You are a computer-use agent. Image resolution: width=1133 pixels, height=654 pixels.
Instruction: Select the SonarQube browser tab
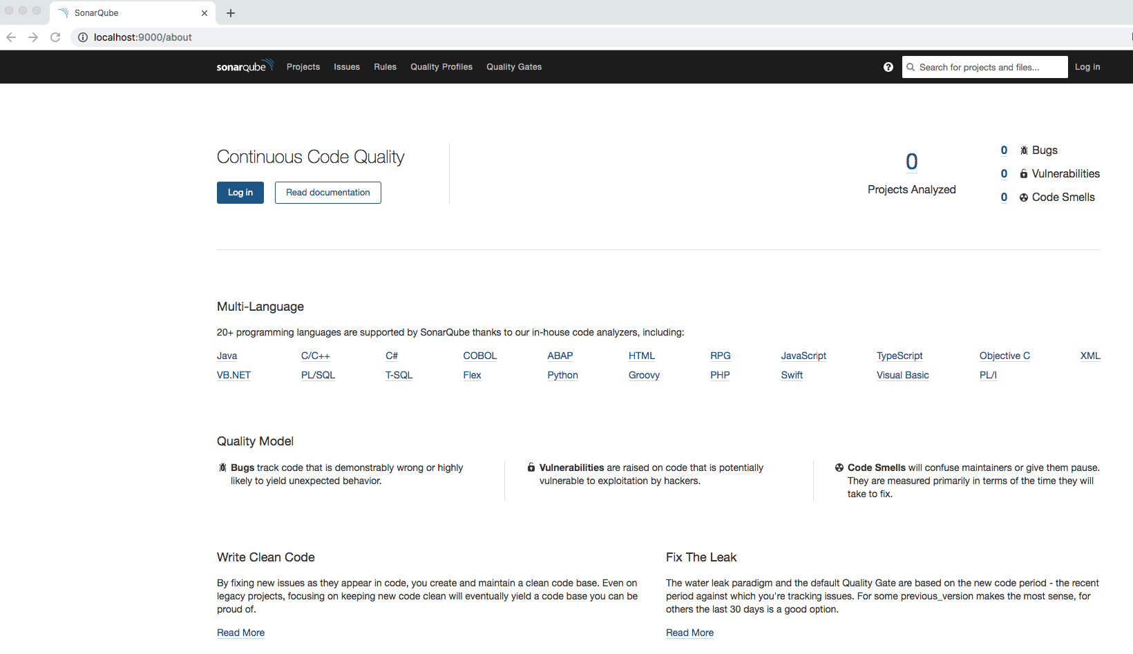click(x=133, y=13)
